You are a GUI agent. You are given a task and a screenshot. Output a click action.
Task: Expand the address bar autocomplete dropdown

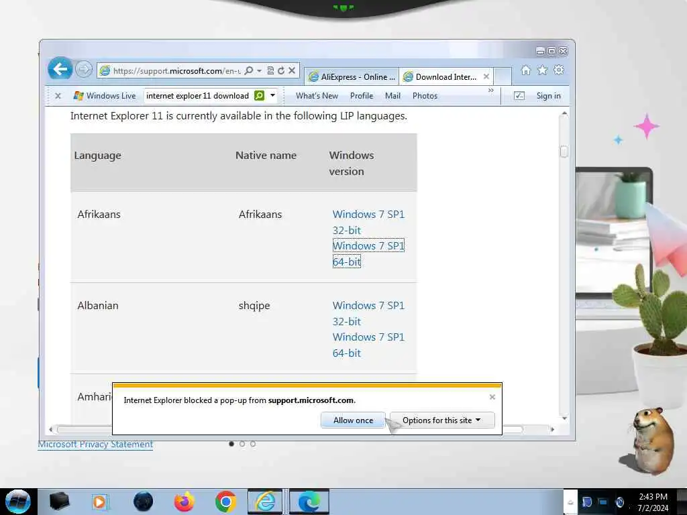pyautogui.click(x=260, y=70)
